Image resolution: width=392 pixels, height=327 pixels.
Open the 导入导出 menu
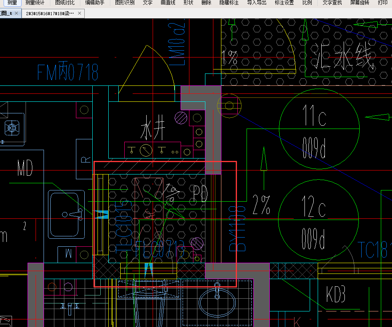pos(257,3)
